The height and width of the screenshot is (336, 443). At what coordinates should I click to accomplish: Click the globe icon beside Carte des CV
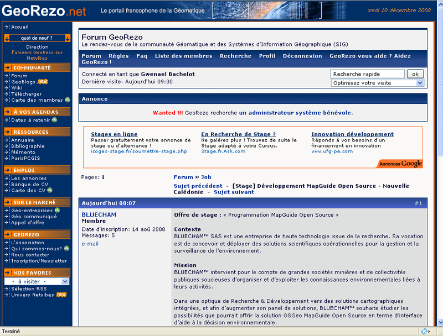click(x=50, y=191)
